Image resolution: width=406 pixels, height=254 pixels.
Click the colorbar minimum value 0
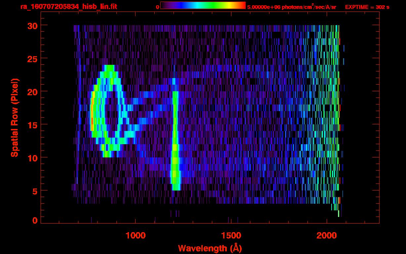(x=158, y=7)
